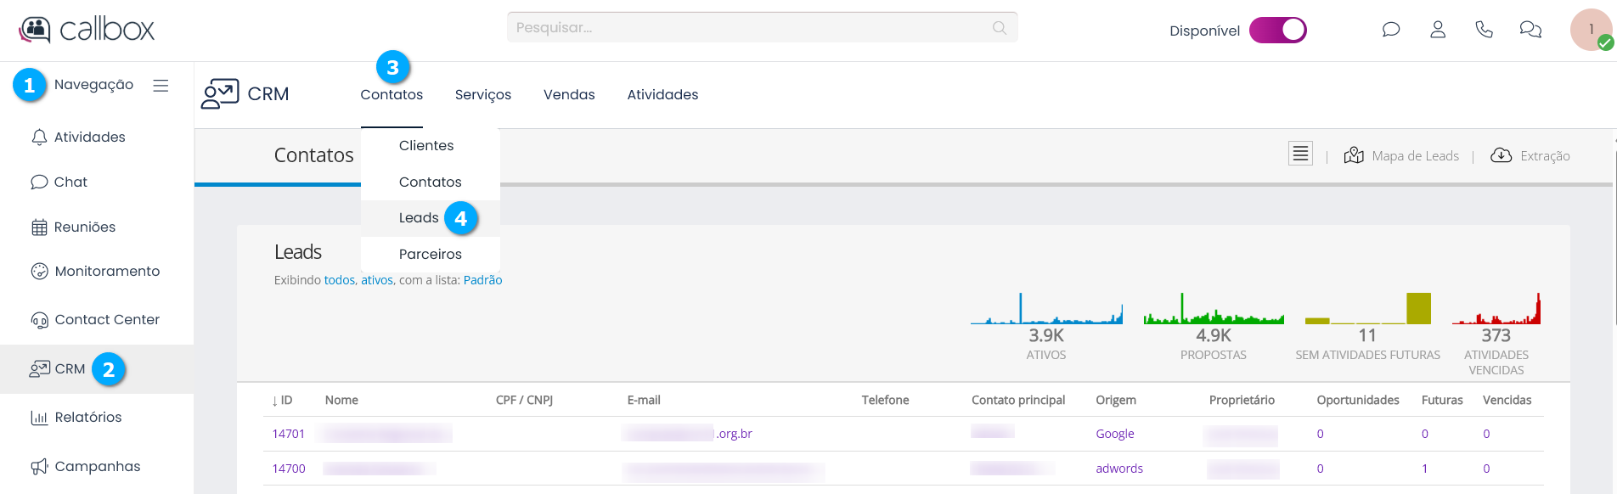Select Leads from the Contatos submenu
The width and height of the screenshot is (1617, 494).
click(x=419, y=218)
